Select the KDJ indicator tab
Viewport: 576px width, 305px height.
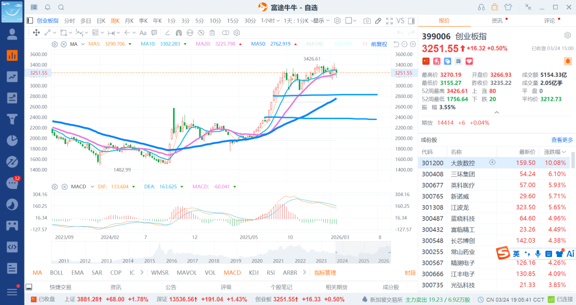click(253, 272)
